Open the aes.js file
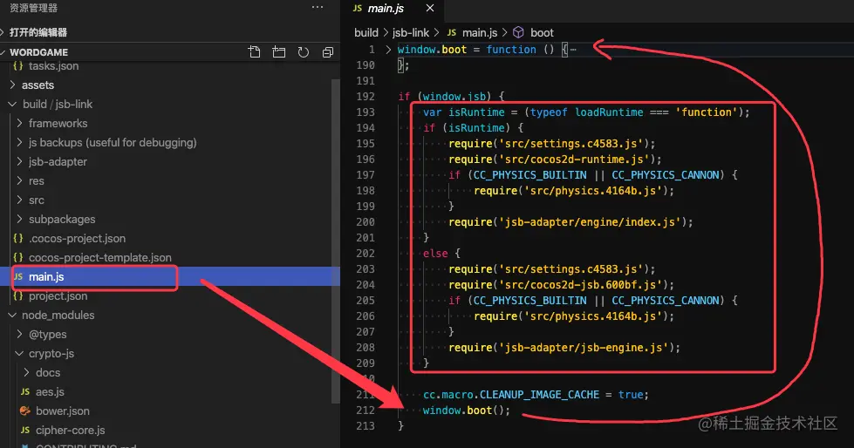854x448 pixels. [50, 391]
